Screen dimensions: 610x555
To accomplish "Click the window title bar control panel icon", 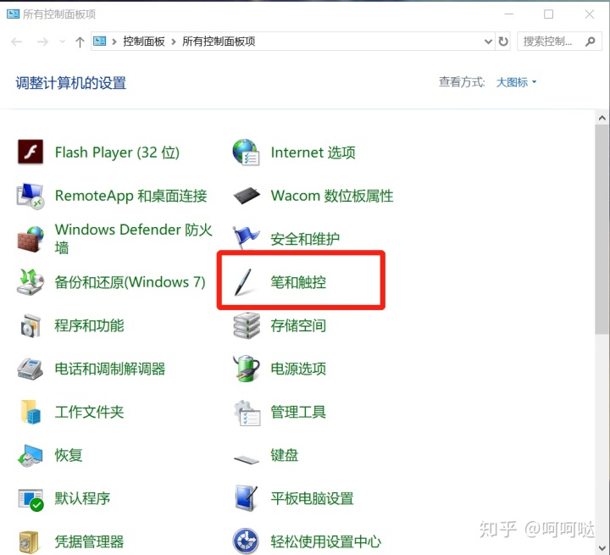I will tap(13, 14).
